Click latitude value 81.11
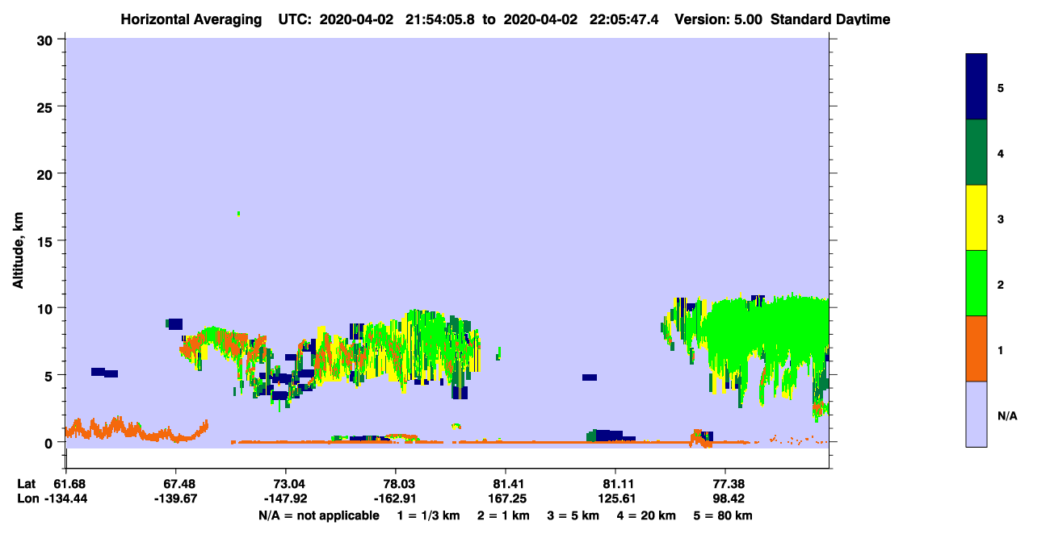 point(615,483)
